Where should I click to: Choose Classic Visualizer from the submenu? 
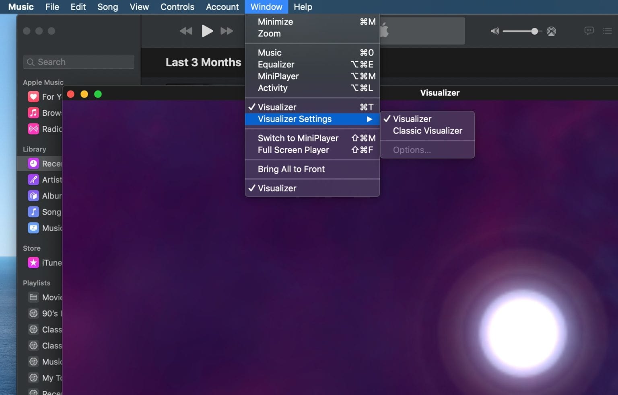tap(427, 131)
